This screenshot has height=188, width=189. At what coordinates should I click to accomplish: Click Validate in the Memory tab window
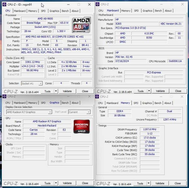160,183
